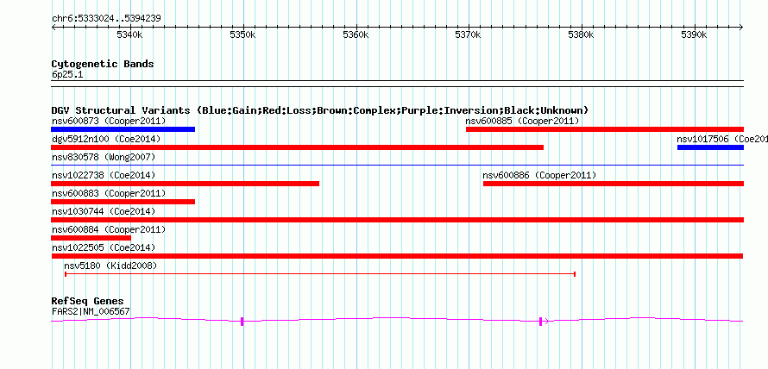
Task: Click the FARS2 exon near 5376k
Action: tap(541, 322)
